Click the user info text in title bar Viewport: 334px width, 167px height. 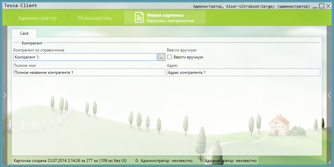click(251, 6)
